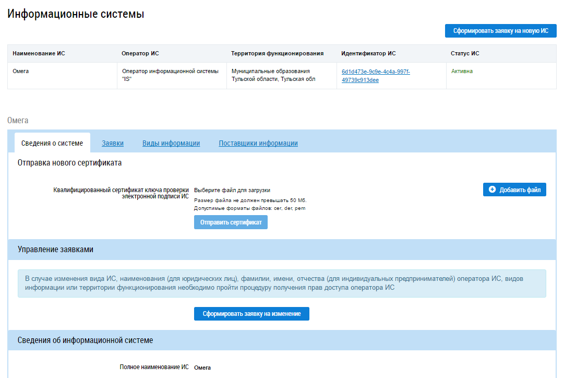Select the Сведения о системе tab
The width and height of the screenshot is (564, 378).
click(52, 144)
